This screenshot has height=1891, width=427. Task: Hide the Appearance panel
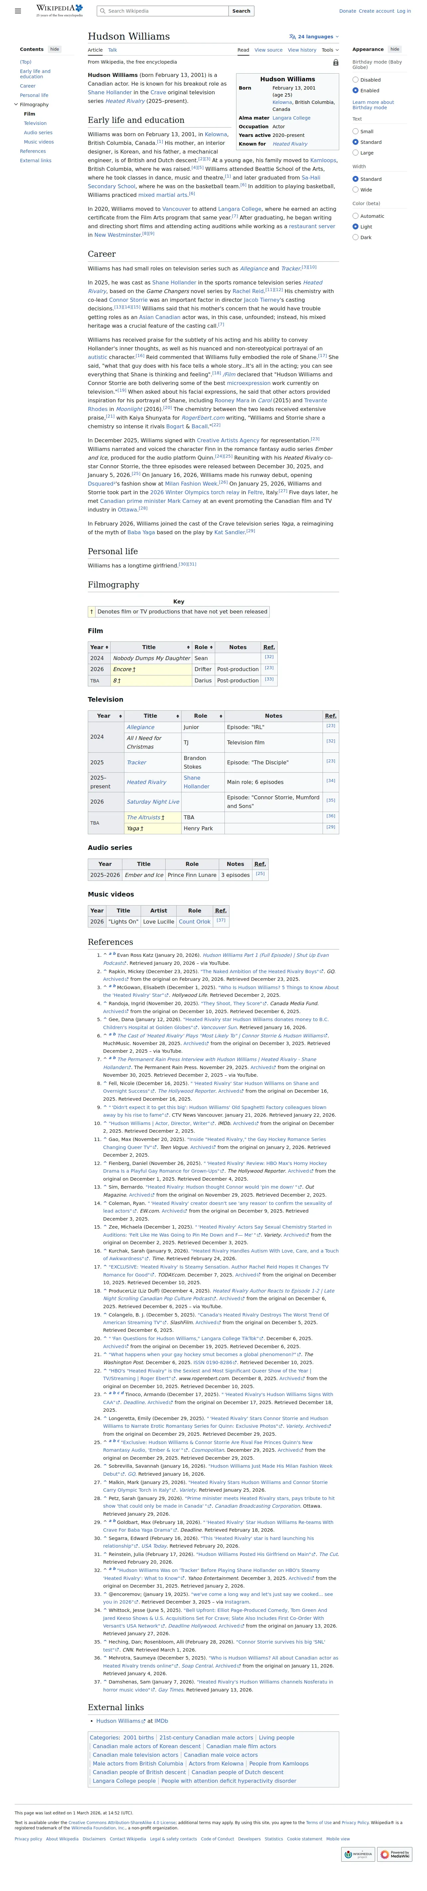tap(395, 49)
